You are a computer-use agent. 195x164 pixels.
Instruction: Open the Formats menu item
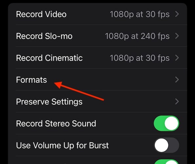[31, 80]
